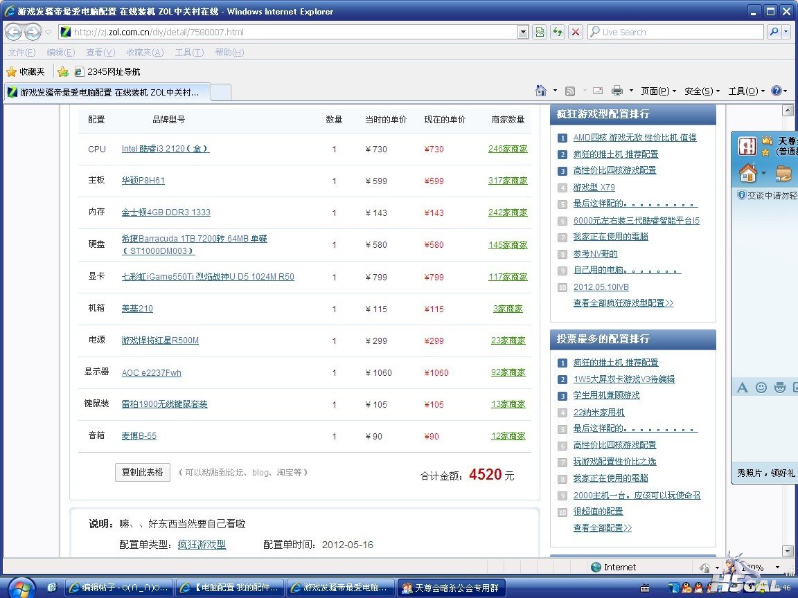Open the 麦博B-55 speaker link
This screenshot has width=798, height=598.
[139, 436]
